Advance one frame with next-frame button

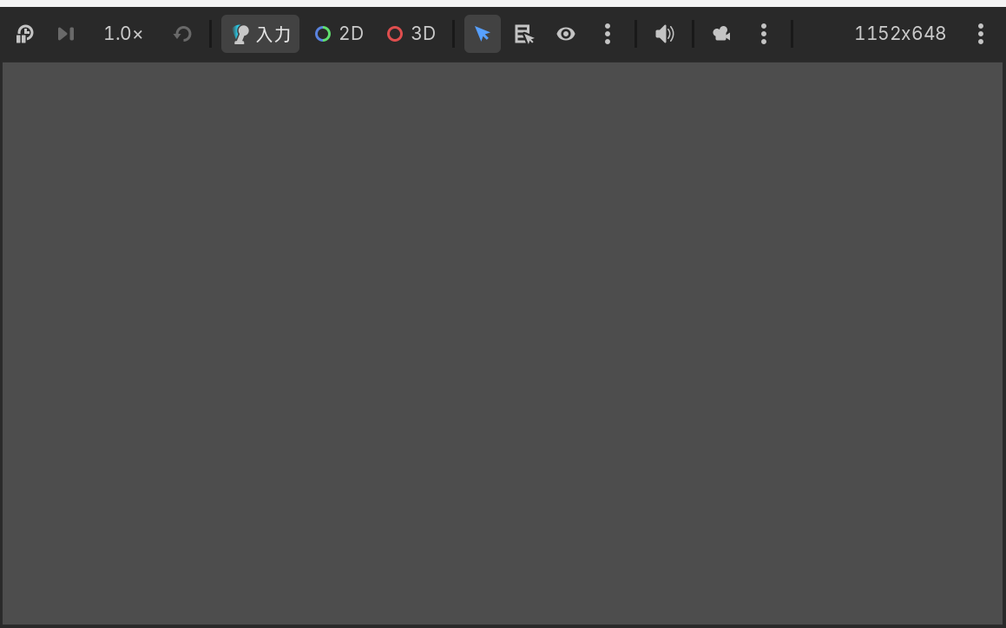(x=65, y=34)
